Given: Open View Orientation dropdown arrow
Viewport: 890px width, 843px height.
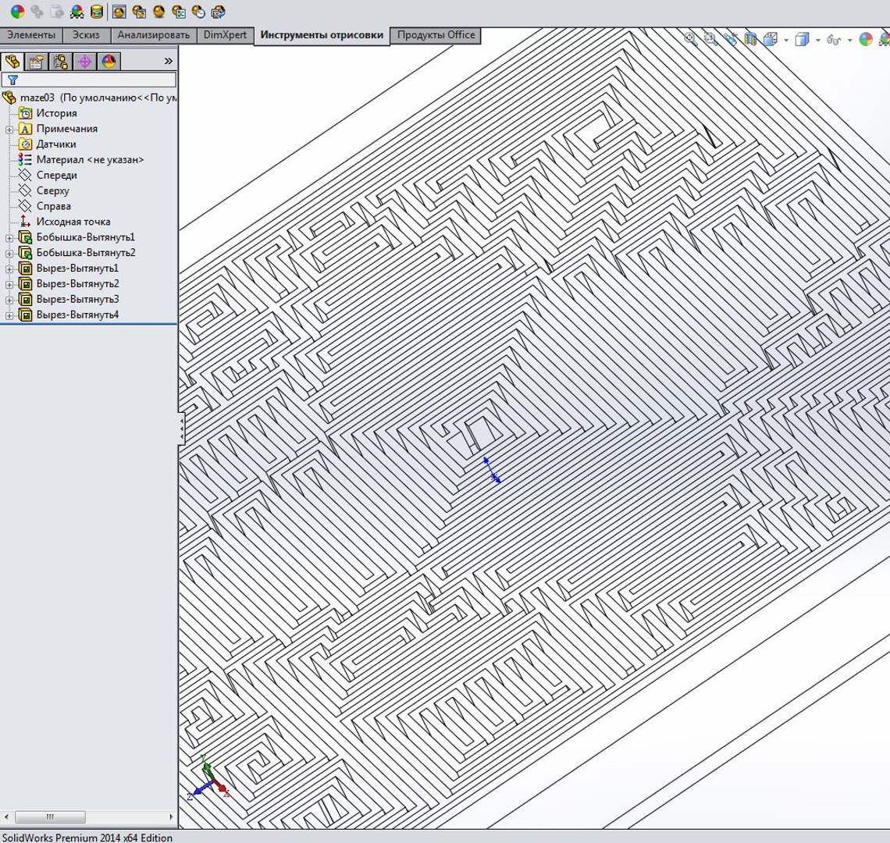Looking at the screenshot, I should (x=786, y=40).
